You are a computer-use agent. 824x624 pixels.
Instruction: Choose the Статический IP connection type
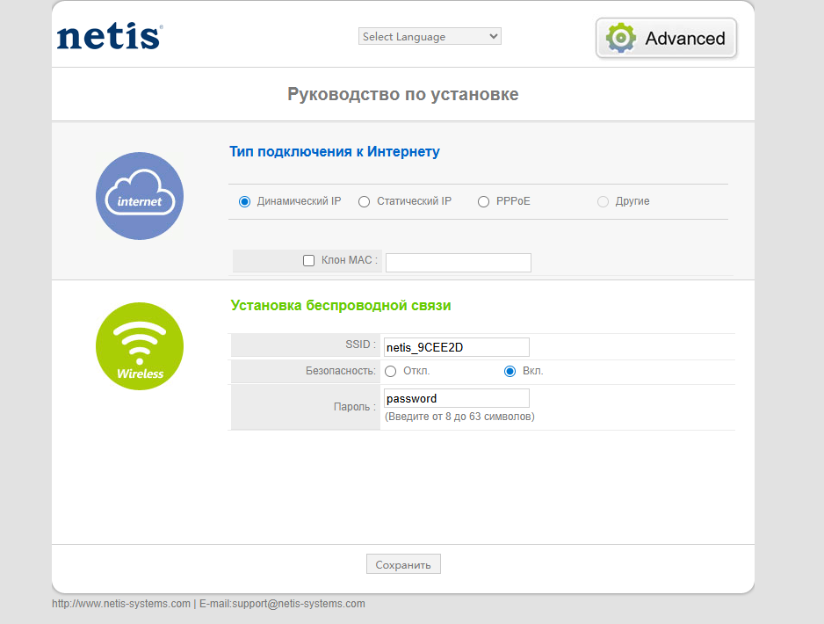coord(365,201)
